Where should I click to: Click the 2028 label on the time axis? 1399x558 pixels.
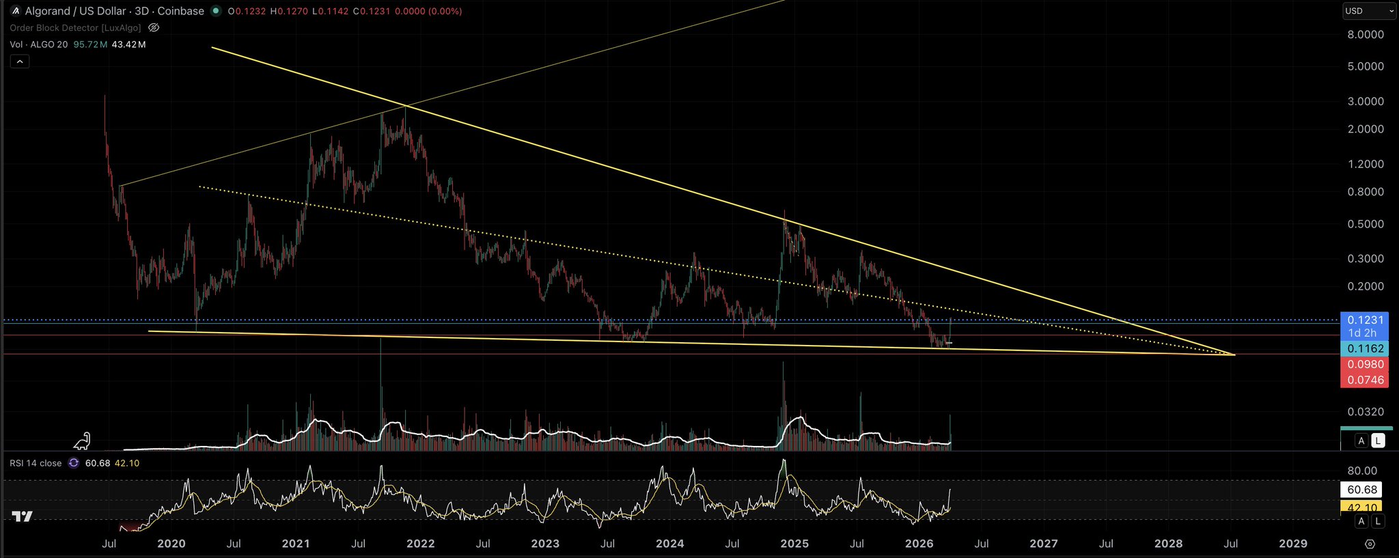1169,544
